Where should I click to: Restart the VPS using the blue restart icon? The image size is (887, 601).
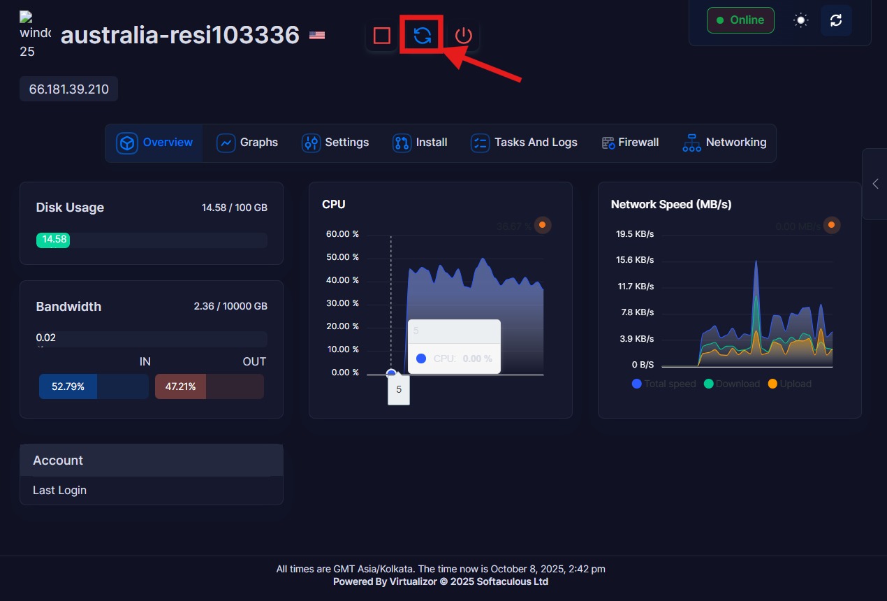(422, 36)
